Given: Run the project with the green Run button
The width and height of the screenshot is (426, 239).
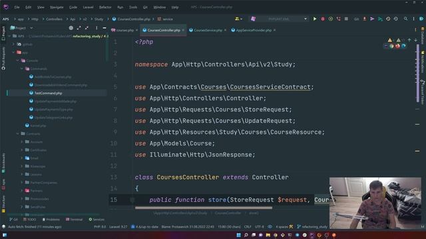Looking at the screenshot, I should pos(315,19).
